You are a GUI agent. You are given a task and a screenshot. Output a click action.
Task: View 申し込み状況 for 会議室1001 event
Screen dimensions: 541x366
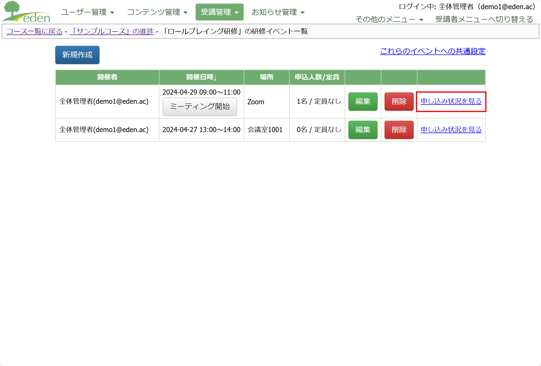[x=451, y=130]
